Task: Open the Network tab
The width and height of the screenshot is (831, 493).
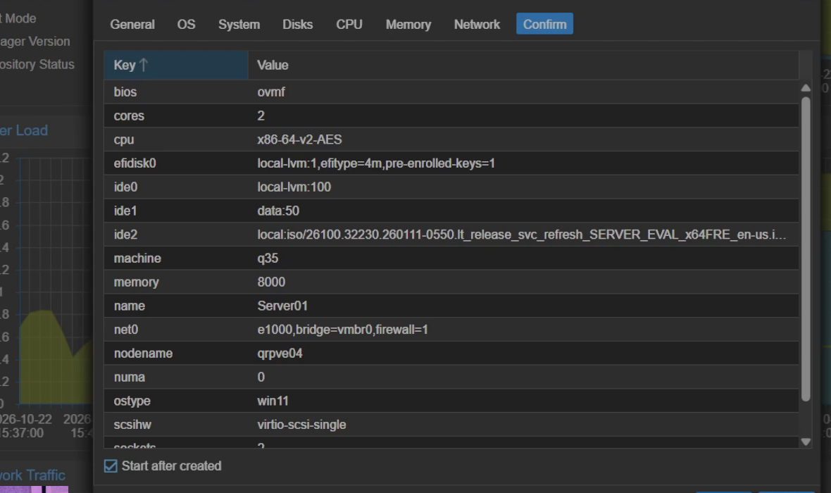Action: pos(477,25)
